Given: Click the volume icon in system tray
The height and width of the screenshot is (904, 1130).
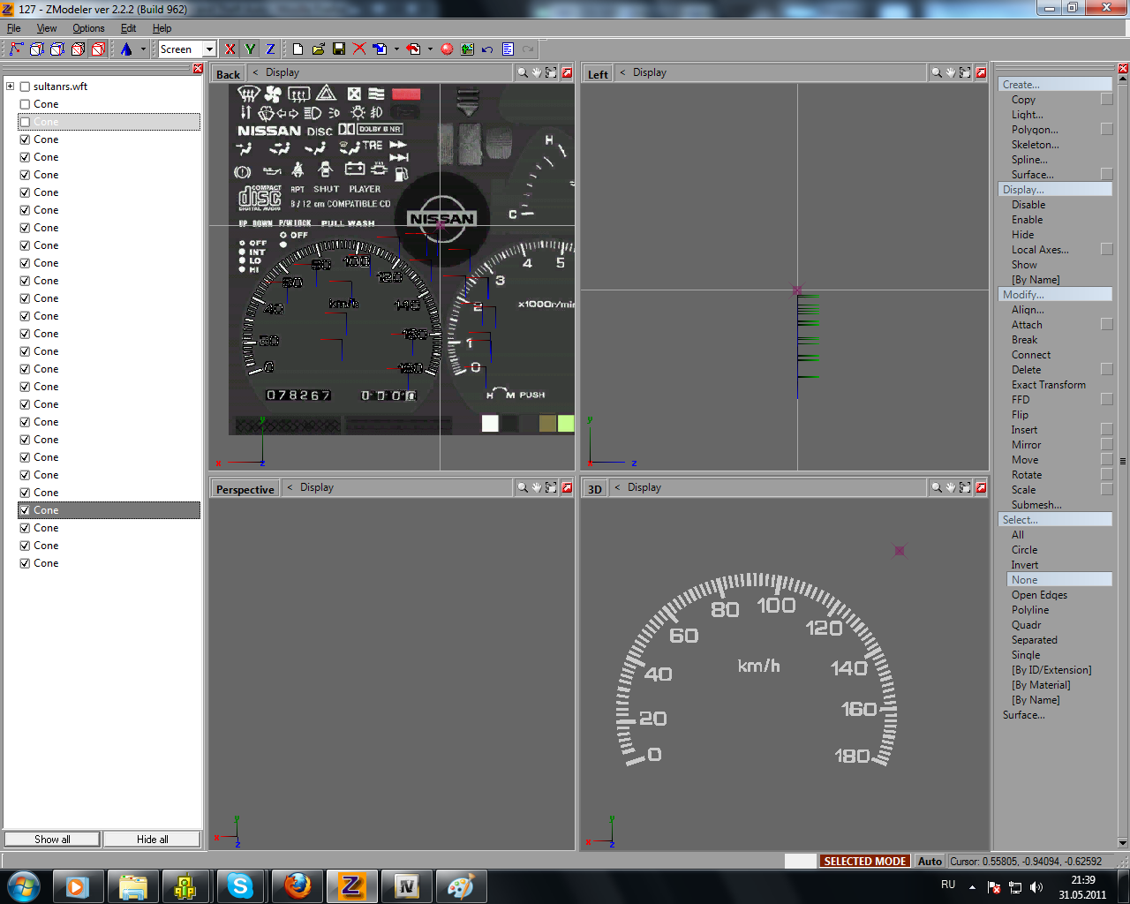Looking at the screenshot, I should 1036,887.
